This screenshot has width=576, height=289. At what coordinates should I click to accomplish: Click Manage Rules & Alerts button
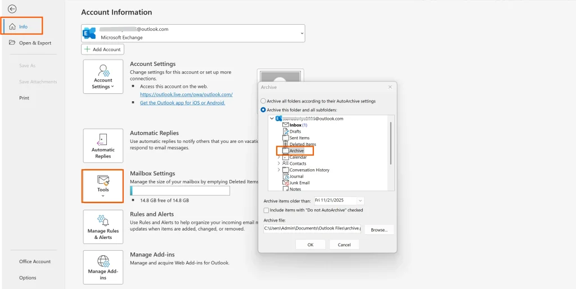pyautogui.click(x=103, y=227)
